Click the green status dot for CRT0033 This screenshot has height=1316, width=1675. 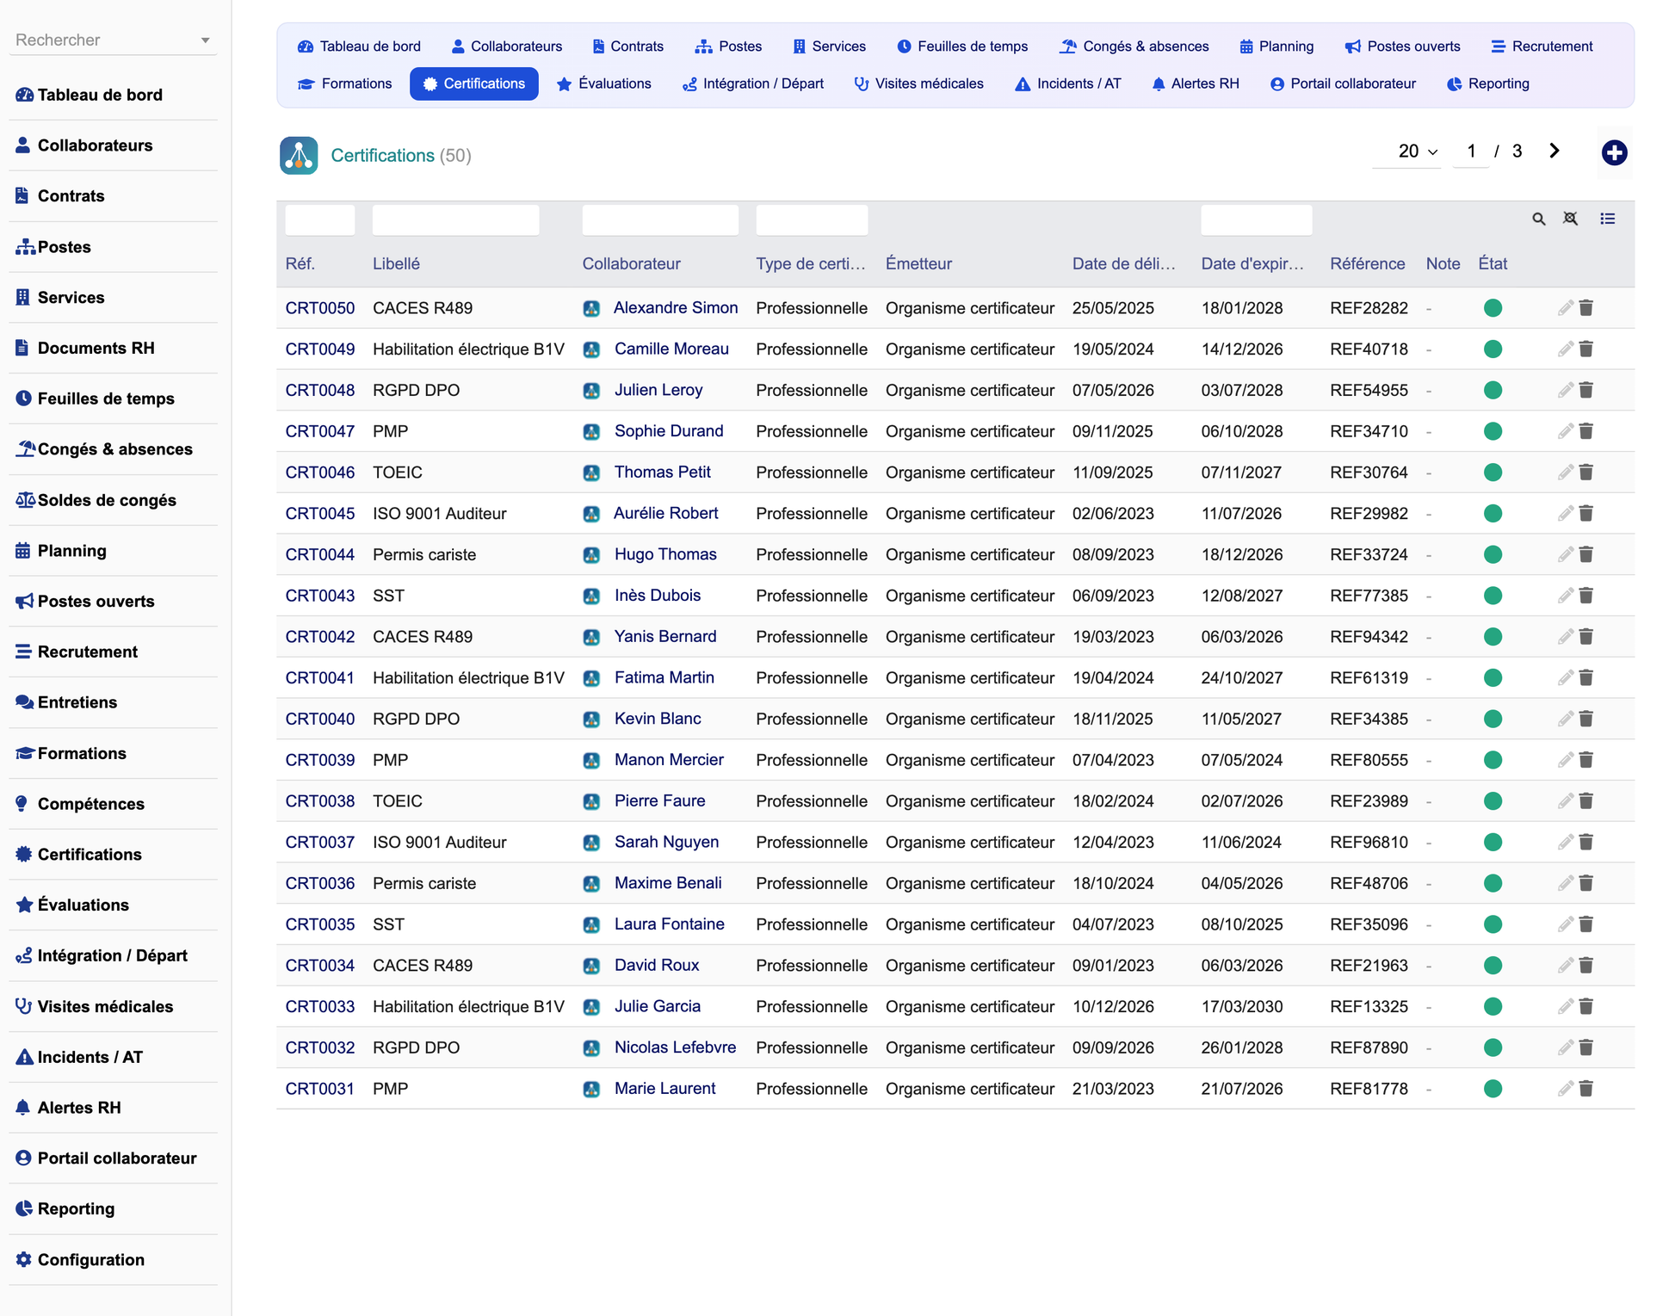(x=1493, y=1007)
